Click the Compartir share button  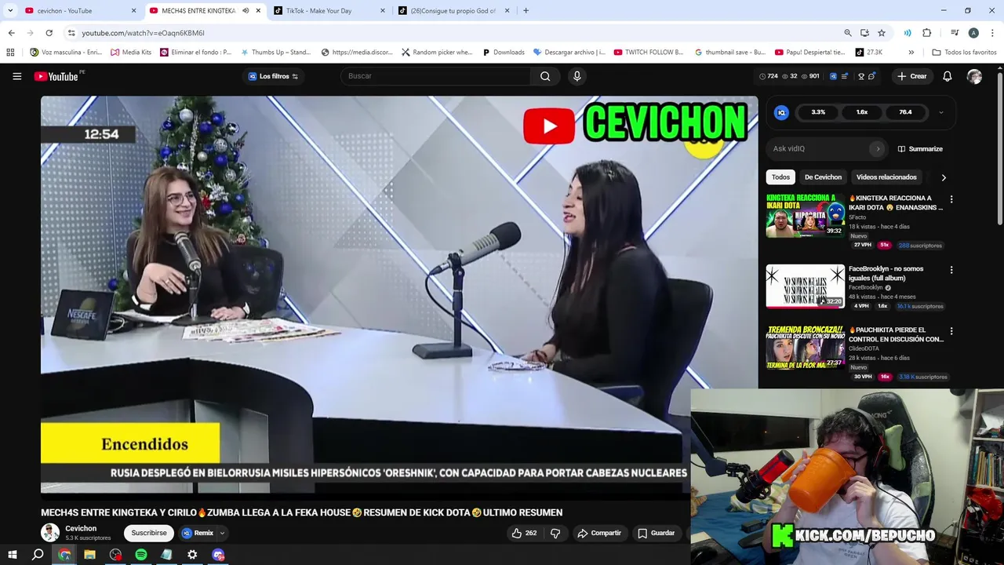click(599, 533)
